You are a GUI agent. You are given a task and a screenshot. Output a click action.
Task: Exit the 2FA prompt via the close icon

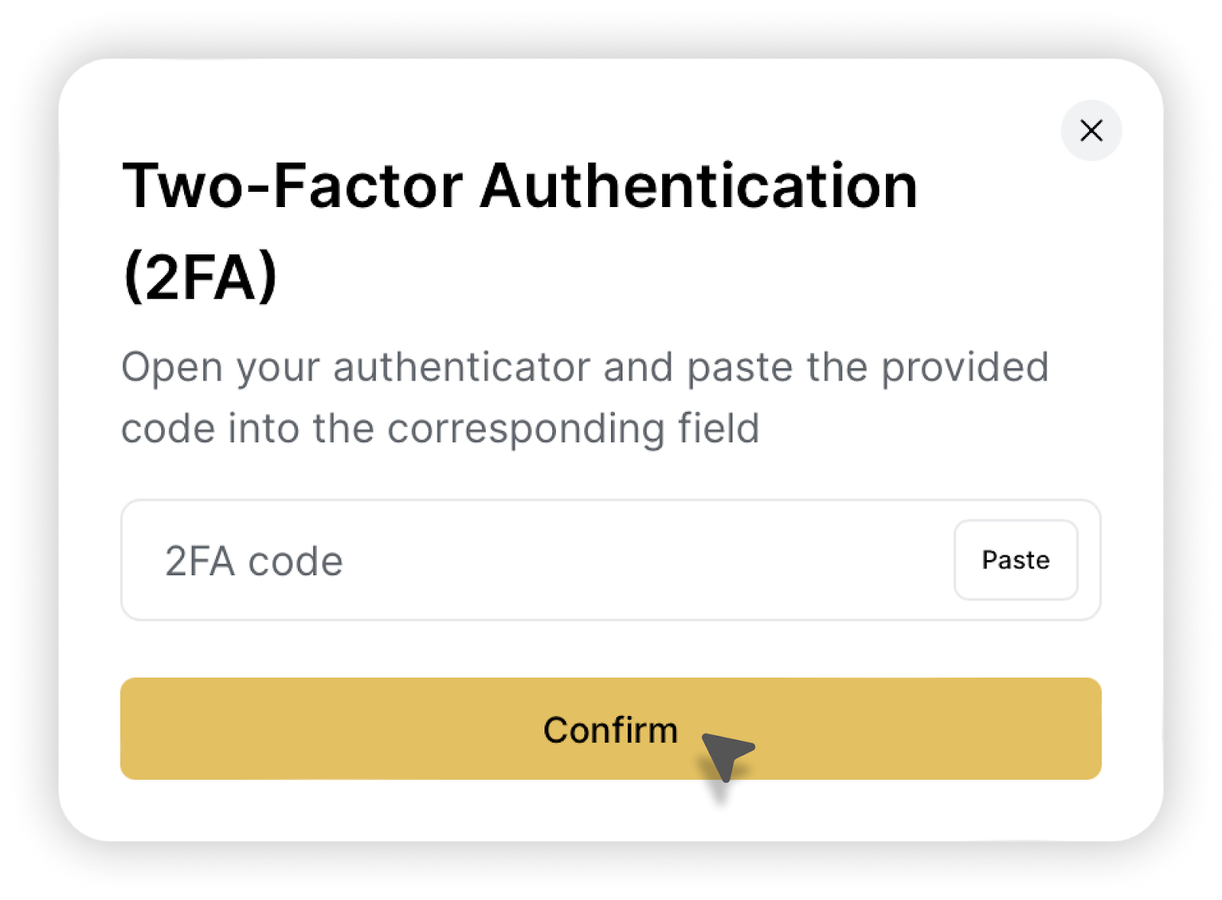tap(1091, 131)
